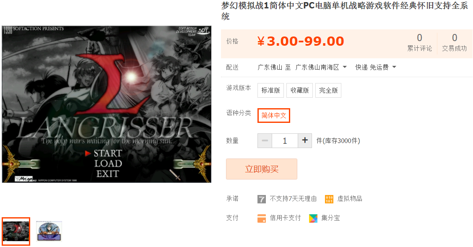
Task: Expand the 广东佛山南海区 destination dropdown
Action: tap(321, 67)
